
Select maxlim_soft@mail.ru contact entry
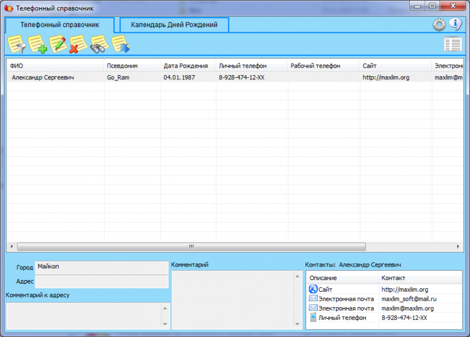click(409, 299)
